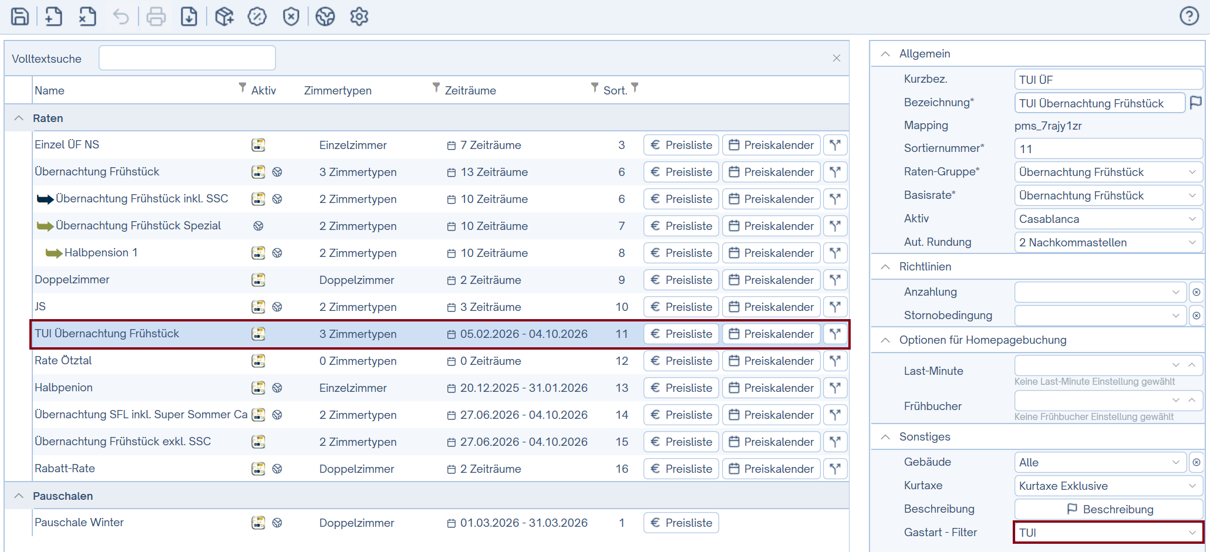The height and width of the screenshot is (552, 1210).
Task: Collapse the Raten group
Action: 19,118
